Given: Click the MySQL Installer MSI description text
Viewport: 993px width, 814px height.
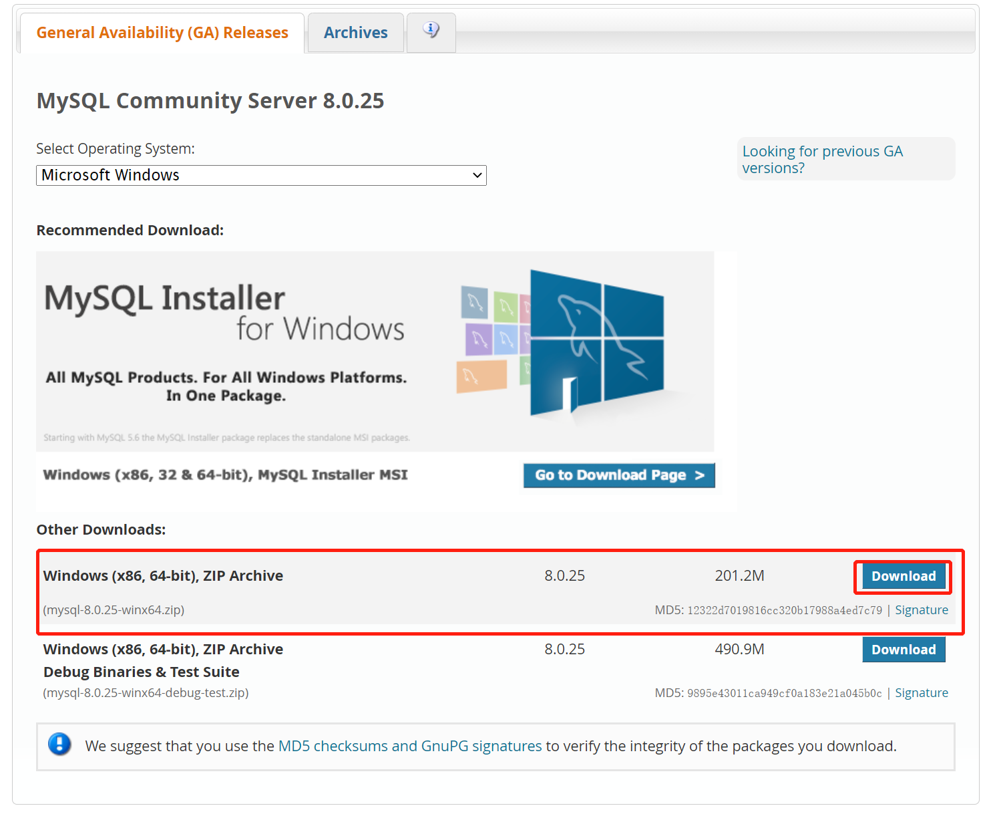Looking at the screenshot, I should 225,475.
